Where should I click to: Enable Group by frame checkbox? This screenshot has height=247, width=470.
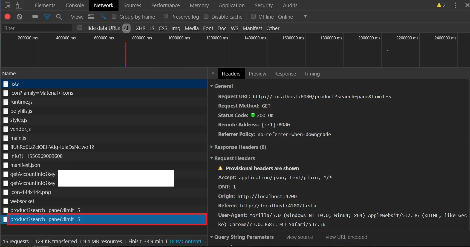click(114, 16)
